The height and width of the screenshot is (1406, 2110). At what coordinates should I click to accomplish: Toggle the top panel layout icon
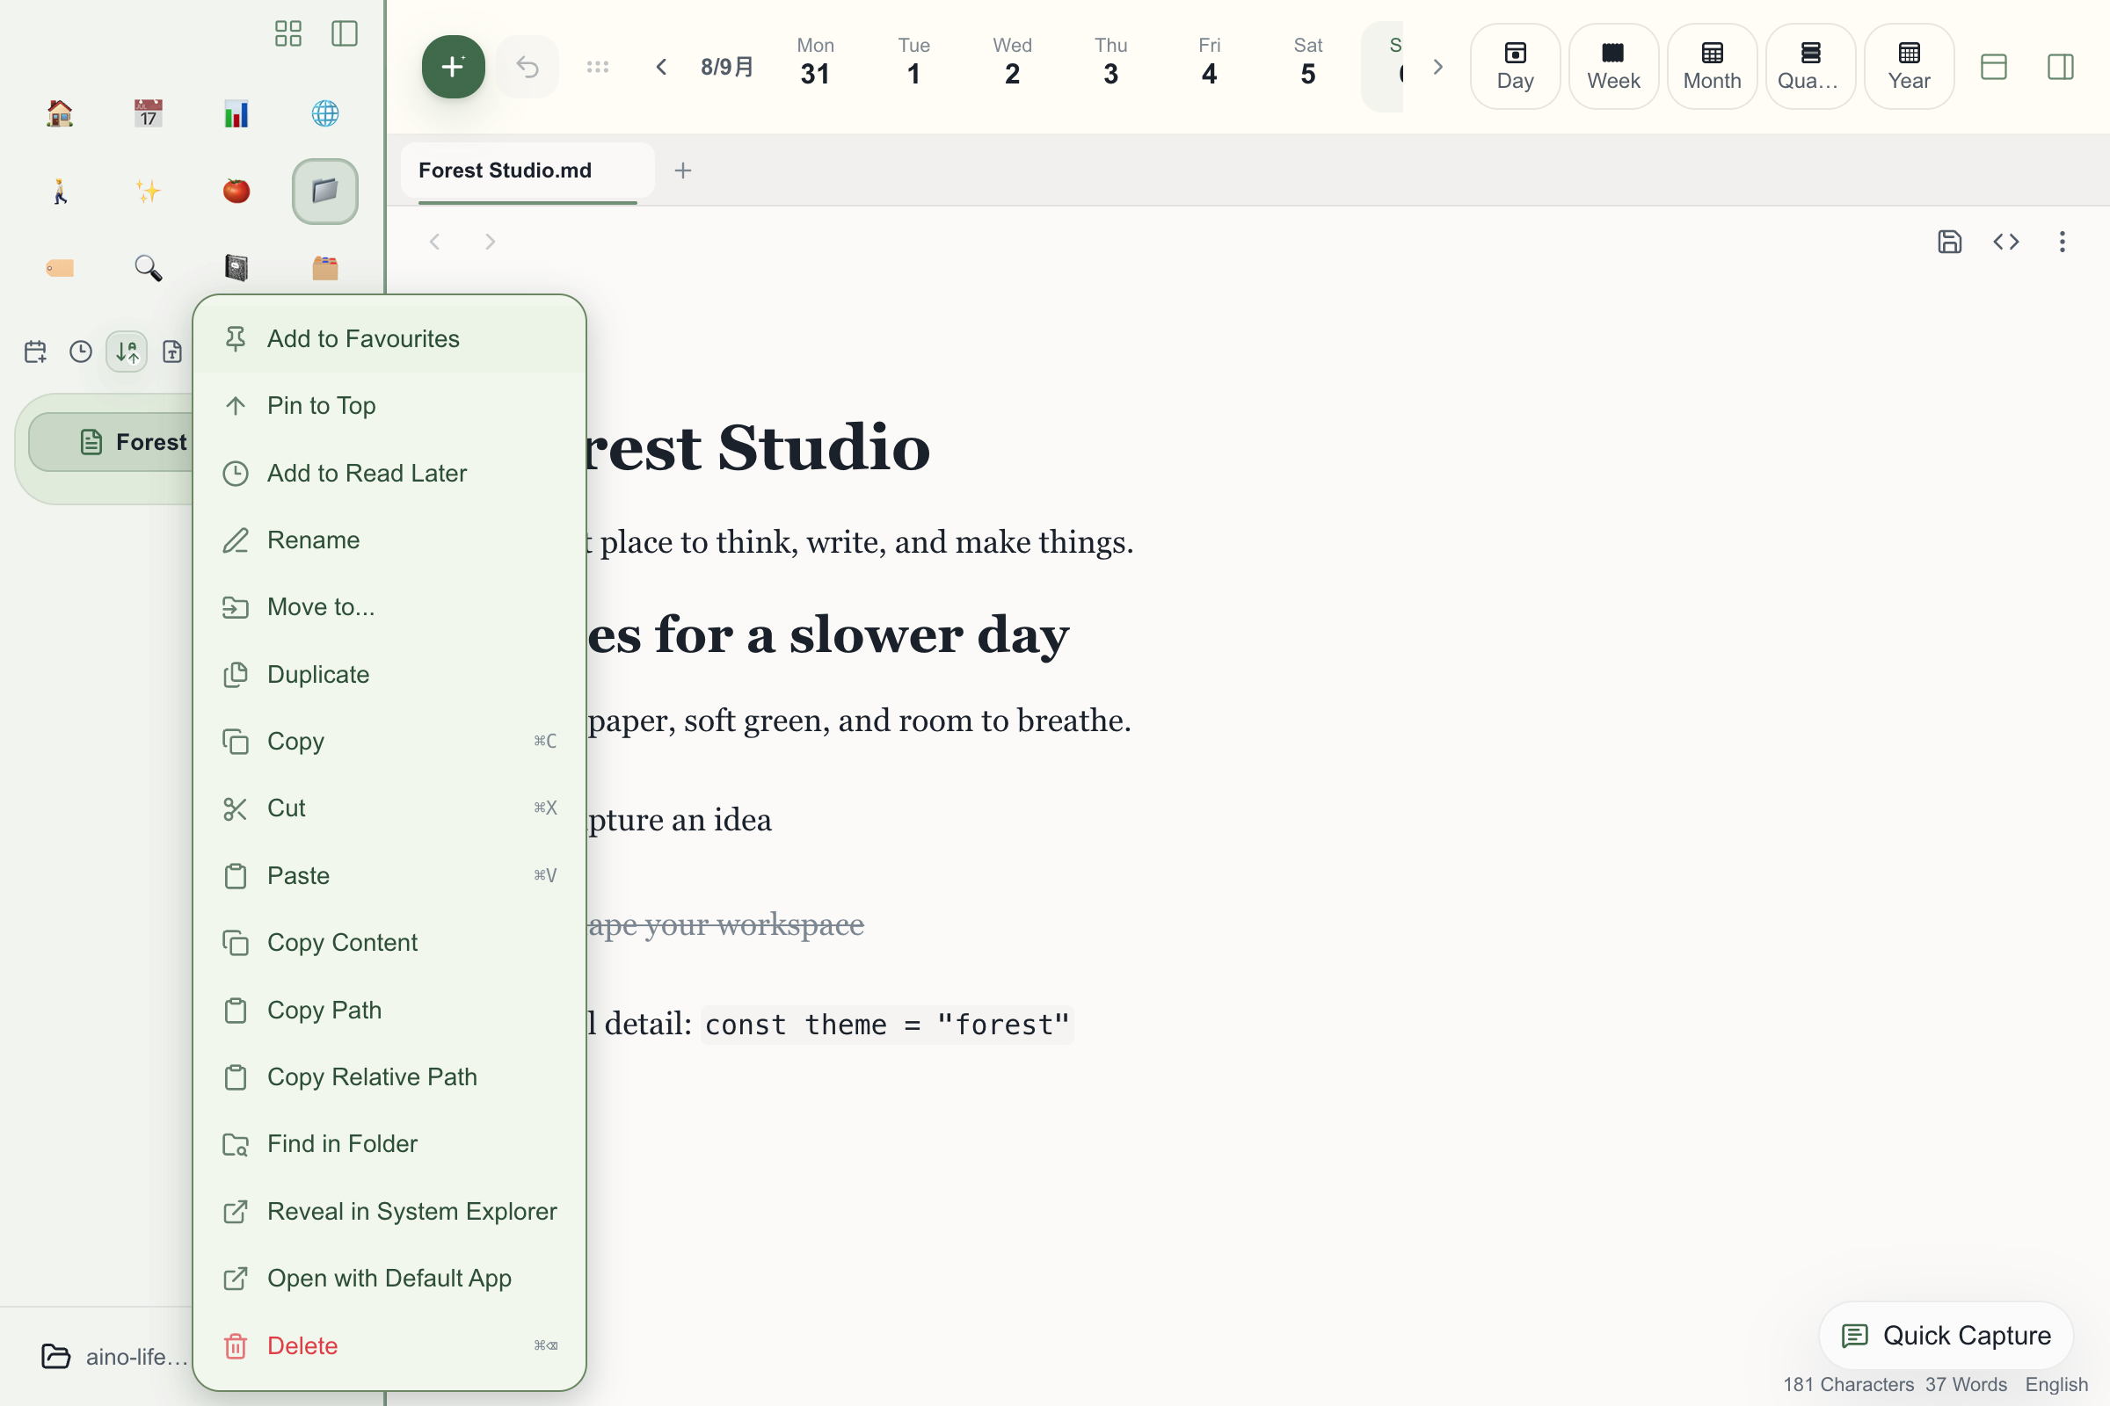tap(1993, 67)
